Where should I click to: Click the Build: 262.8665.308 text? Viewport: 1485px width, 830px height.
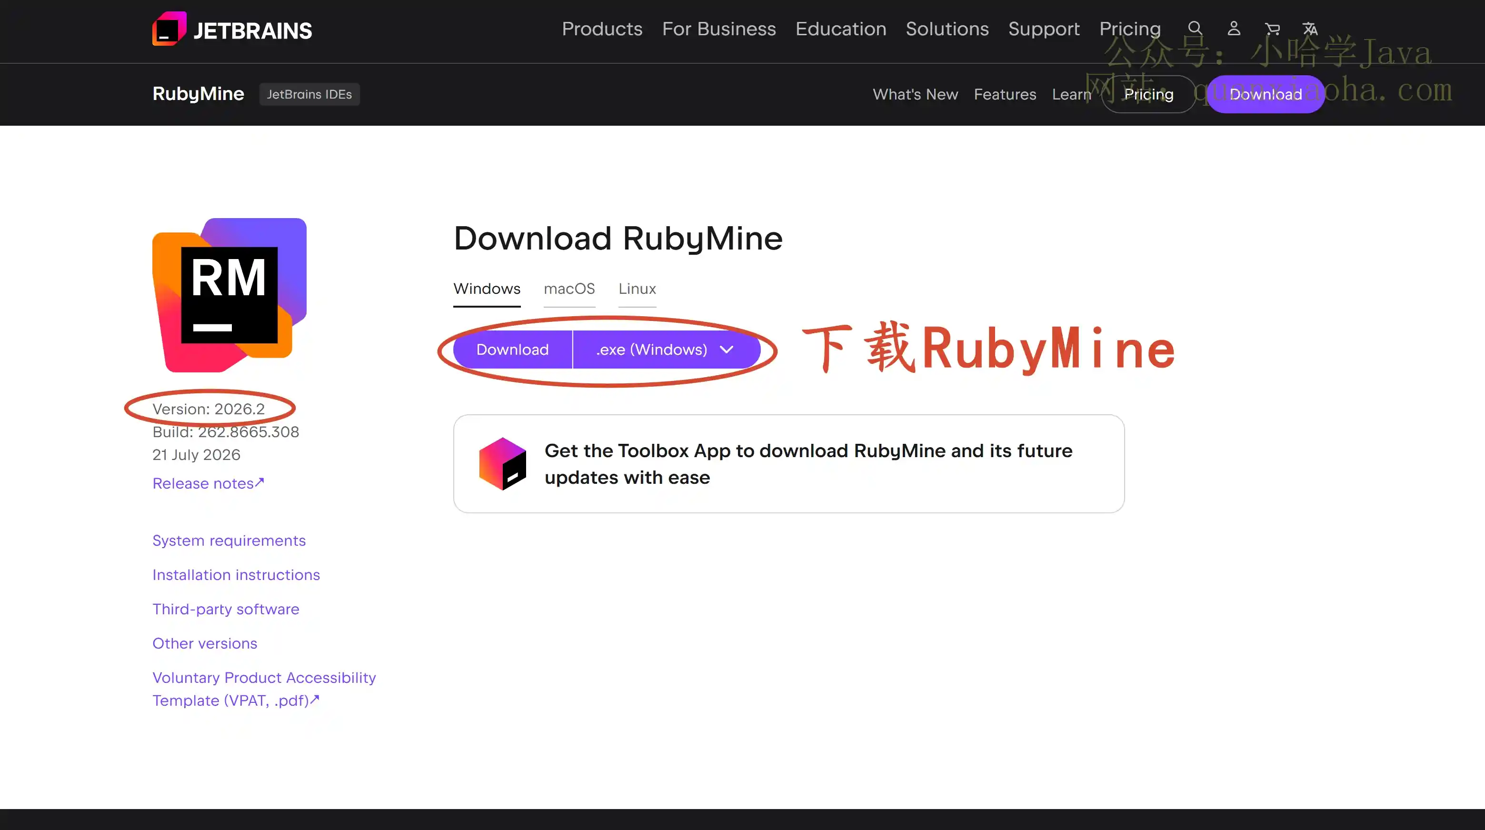coord(225,432)
